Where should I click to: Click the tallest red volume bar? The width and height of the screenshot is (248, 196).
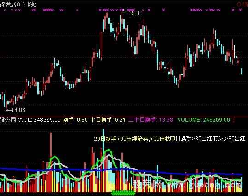click(51, 162)
